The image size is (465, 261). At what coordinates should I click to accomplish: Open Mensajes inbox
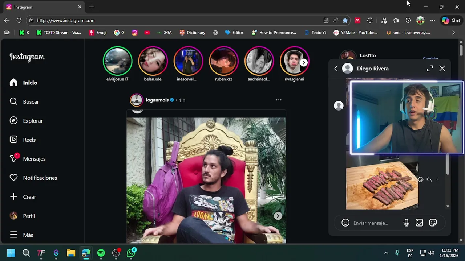click(x=28, y=159)
